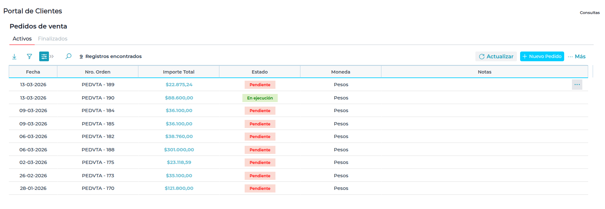
Task: Switch to the Finalizados tab
Action: [x=52, y=39]
